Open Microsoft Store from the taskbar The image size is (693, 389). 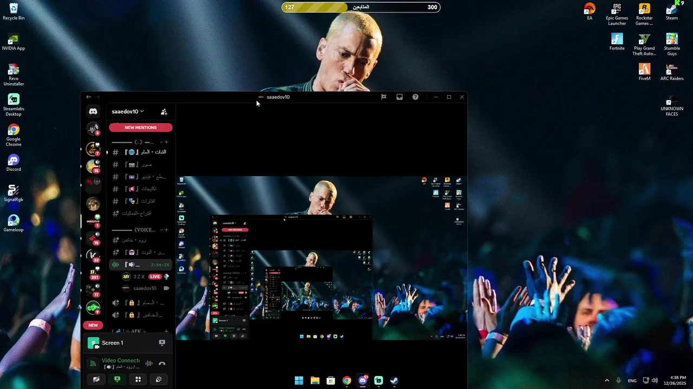331,380
